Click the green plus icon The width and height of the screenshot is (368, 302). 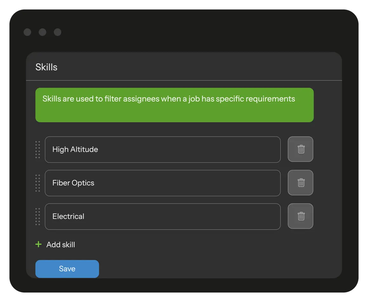click(x=38, y=244)
